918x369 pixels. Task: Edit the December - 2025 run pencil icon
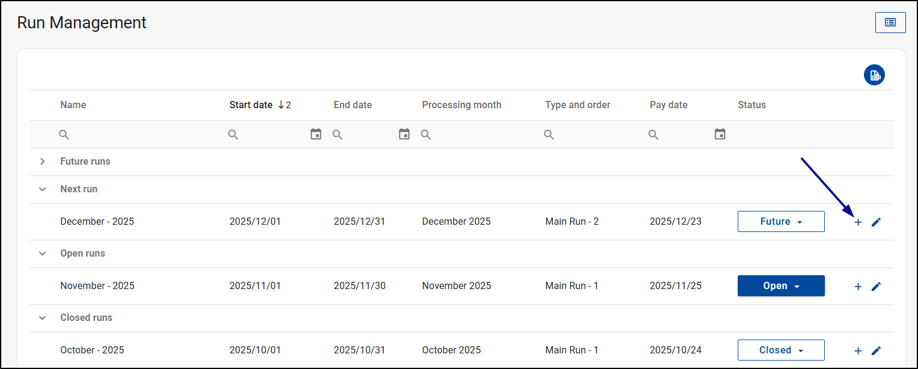click(876, 222)
